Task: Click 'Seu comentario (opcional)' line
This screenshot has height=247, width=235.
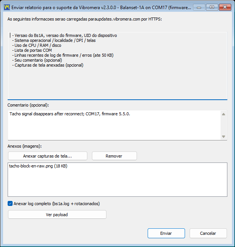Action: [37, 61]
